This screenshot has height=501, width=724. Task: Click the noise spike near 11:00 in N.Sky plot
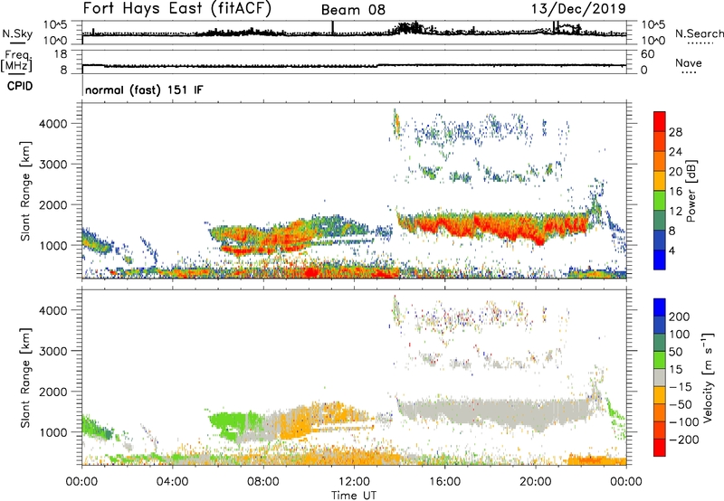point(332,27)
